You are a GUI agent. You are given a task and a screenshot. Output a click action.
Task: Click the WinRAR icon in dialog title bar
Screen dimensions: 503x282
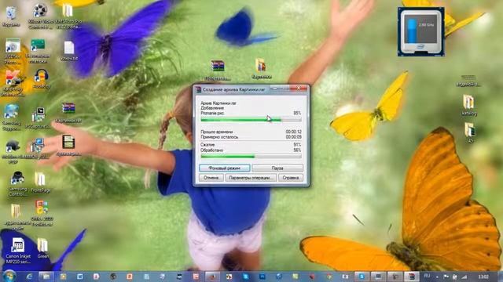[x=199, y=89]
